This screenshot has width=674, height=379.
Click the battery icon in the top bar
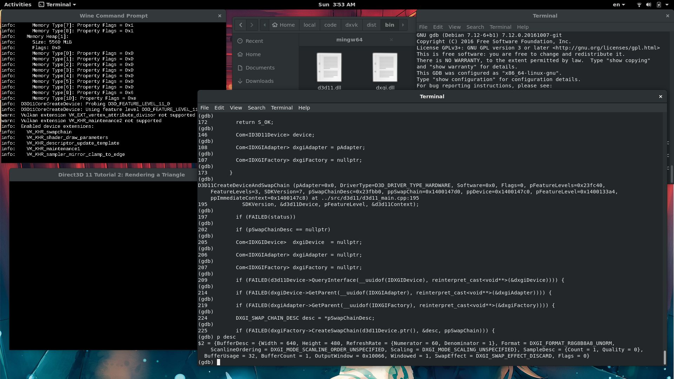pos(659,5)
